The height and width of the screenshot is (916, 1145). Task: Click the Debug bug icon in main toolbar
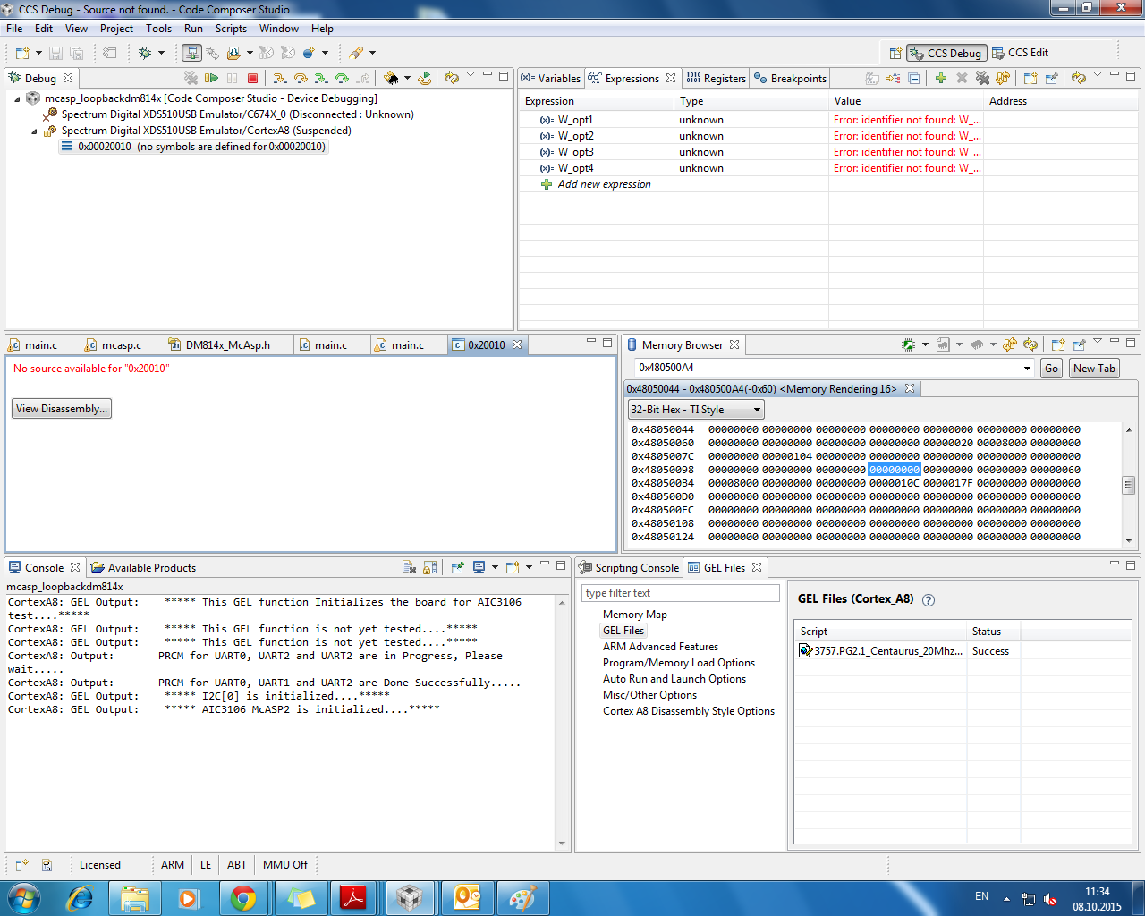click(x=145, y=53)
